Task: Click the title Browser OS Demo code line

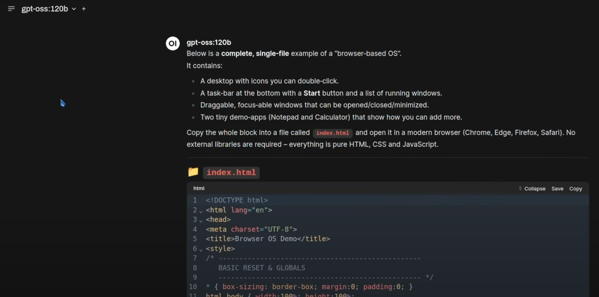Action: click(268, 239)
